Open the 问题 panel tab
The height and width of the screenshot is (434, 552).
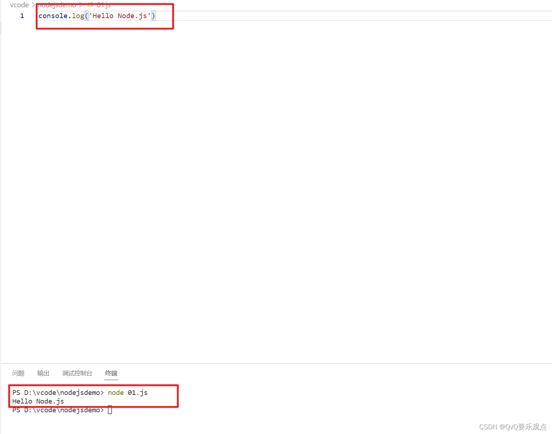click(18, 373)
